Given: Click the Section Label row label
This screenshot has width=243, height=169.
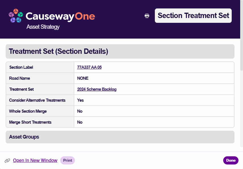Looking at the screenshot, I should tap(21, 67).
